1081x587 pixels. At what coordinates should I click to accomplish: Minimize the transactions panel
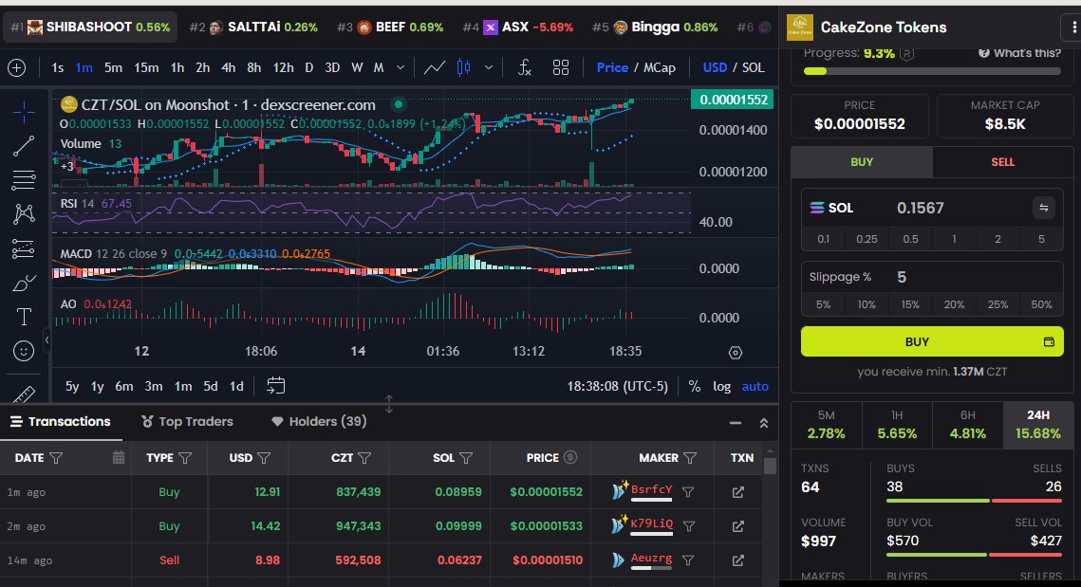point(736,423)
